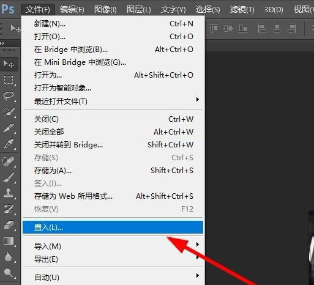This screenshot has height=285, width=314.
Task: Click Align left edges icon
Action: tap(262, 29)
